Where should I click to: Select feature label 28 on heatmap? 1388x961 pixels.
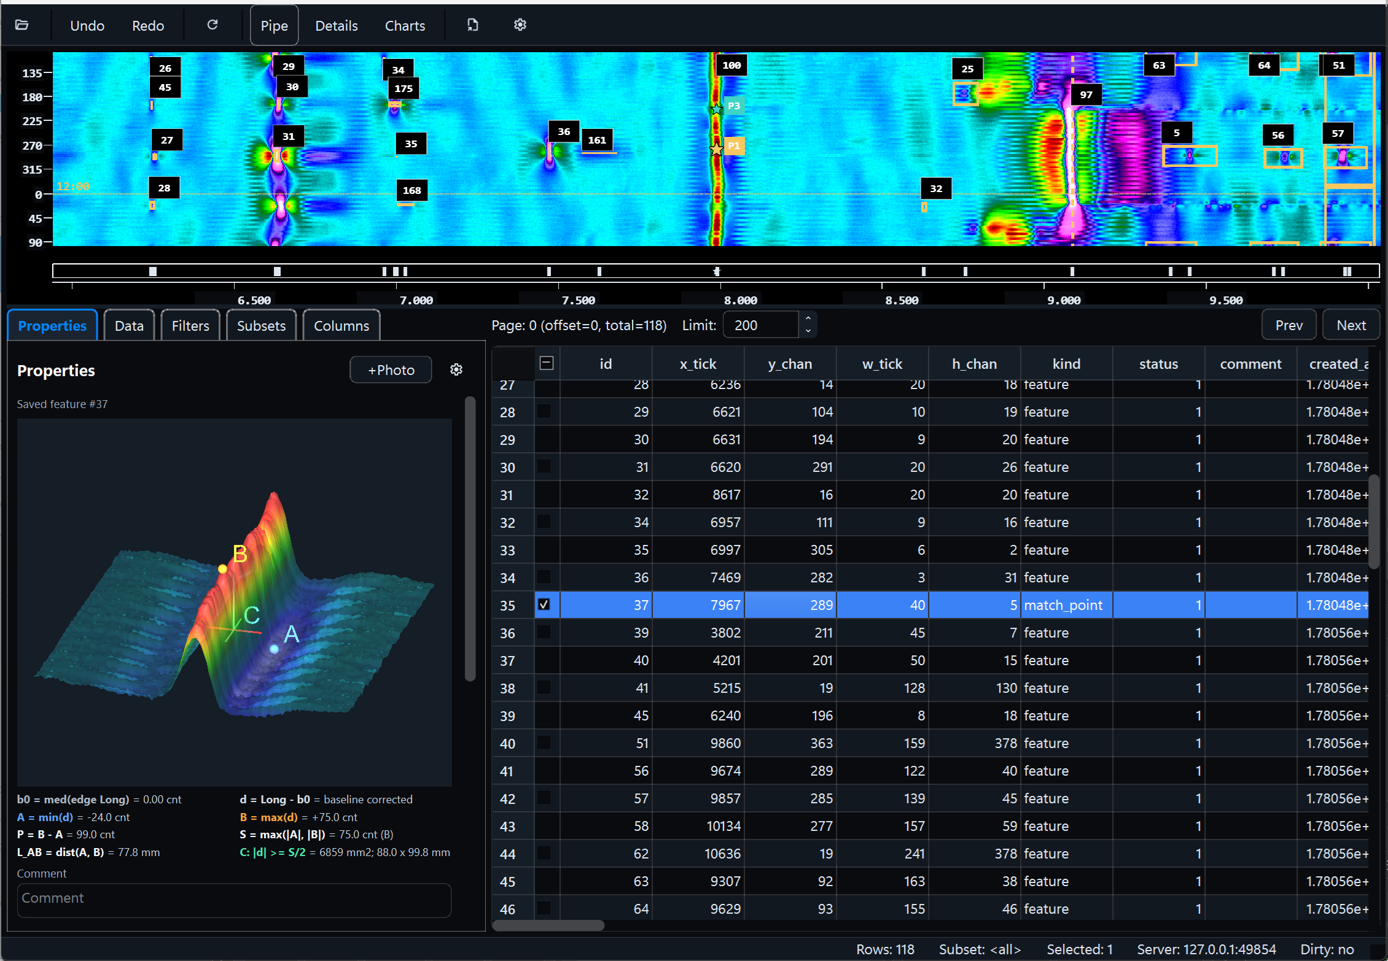pyautogui.click(x=164, y=188)
